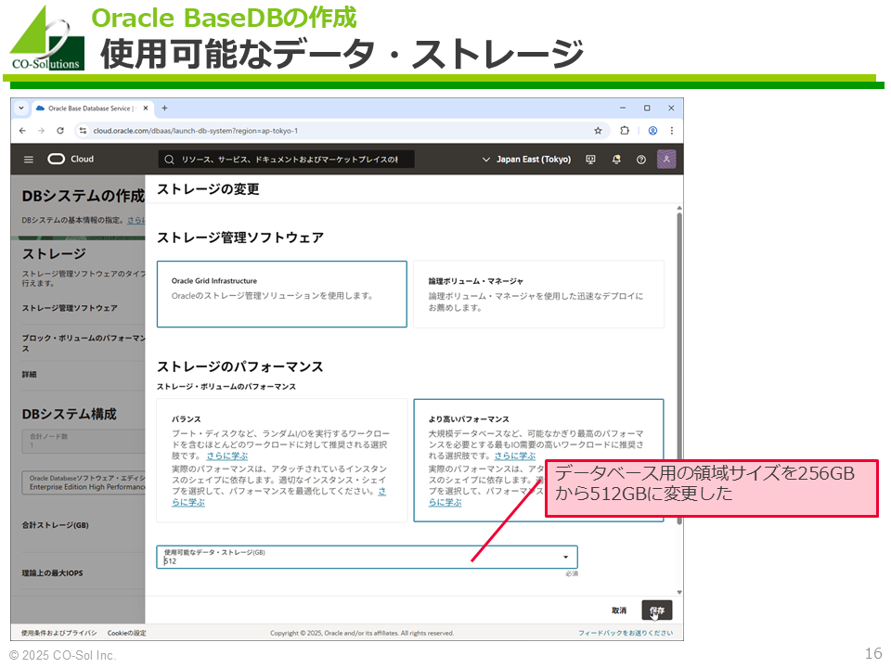Open the announcements bell icon
This screenshot has width=891, height=668.
click(x=616, y=160)
